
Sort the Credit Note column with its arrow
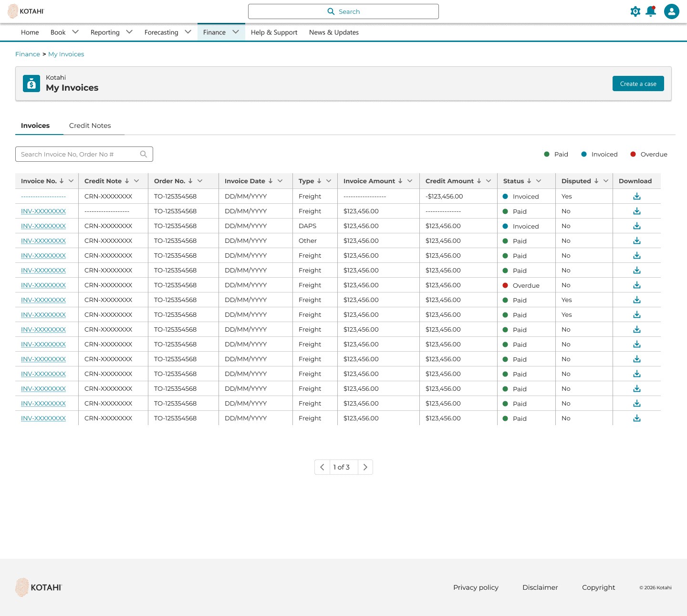[127, 181]
